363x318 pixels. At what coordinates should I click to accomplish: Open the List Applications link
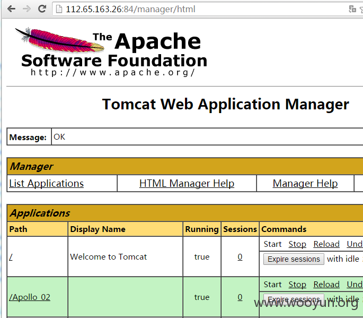tap(46, 184)
